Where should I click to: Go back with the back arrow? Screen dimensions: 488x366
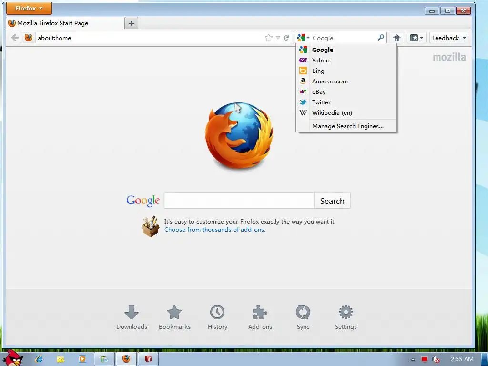coord(15,38)
